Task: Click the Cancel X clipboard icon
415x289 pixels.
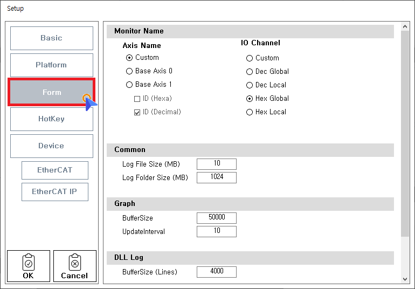Action: (x=75, y=262)
